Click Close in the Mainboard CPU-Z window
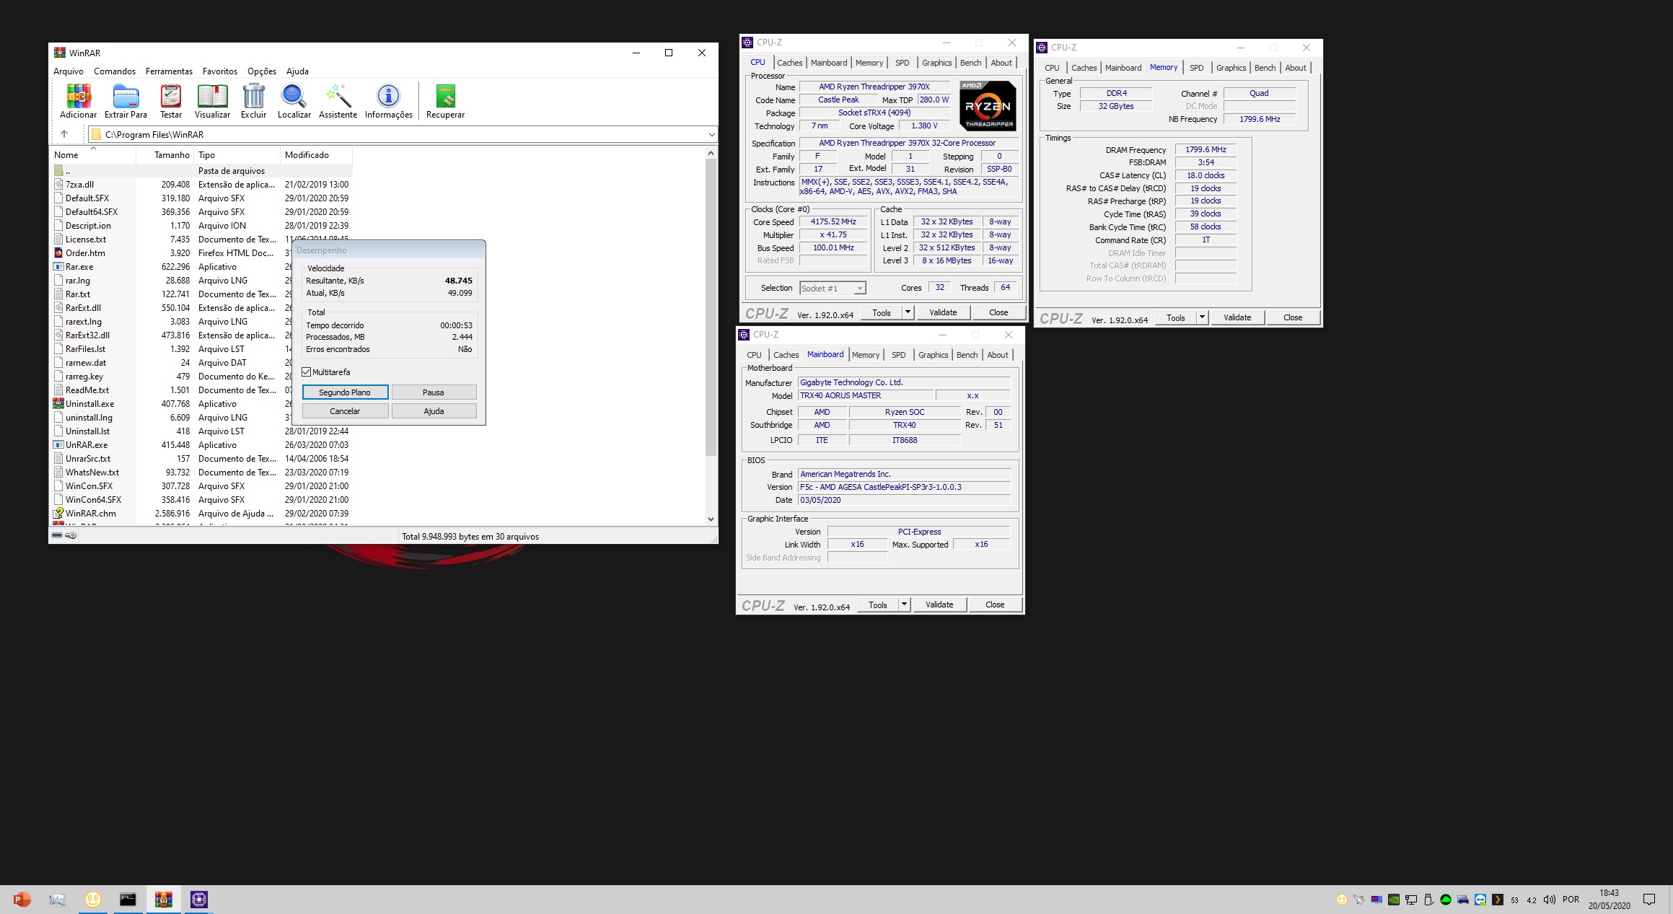 pos(995,605)
